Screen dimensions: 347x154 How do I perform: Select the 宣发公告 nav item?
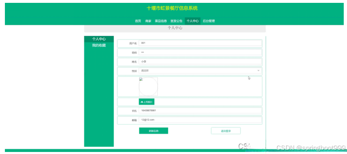point(177,21)
